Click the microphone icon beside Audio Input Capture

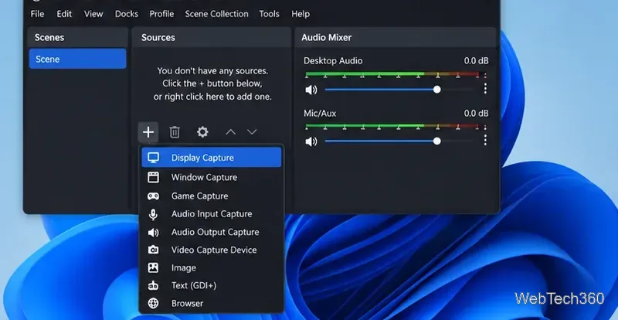point(153,214)
